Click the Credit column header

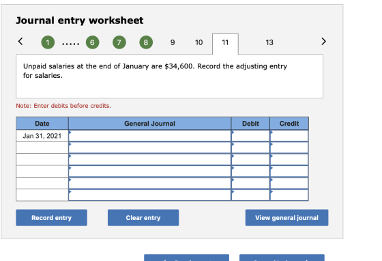[289, 124]
